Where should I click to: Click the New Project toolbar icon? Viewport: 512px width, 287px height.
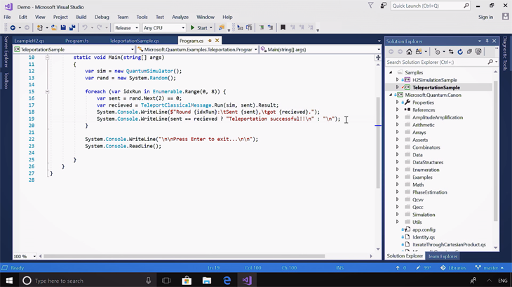(x=40, y=28)
